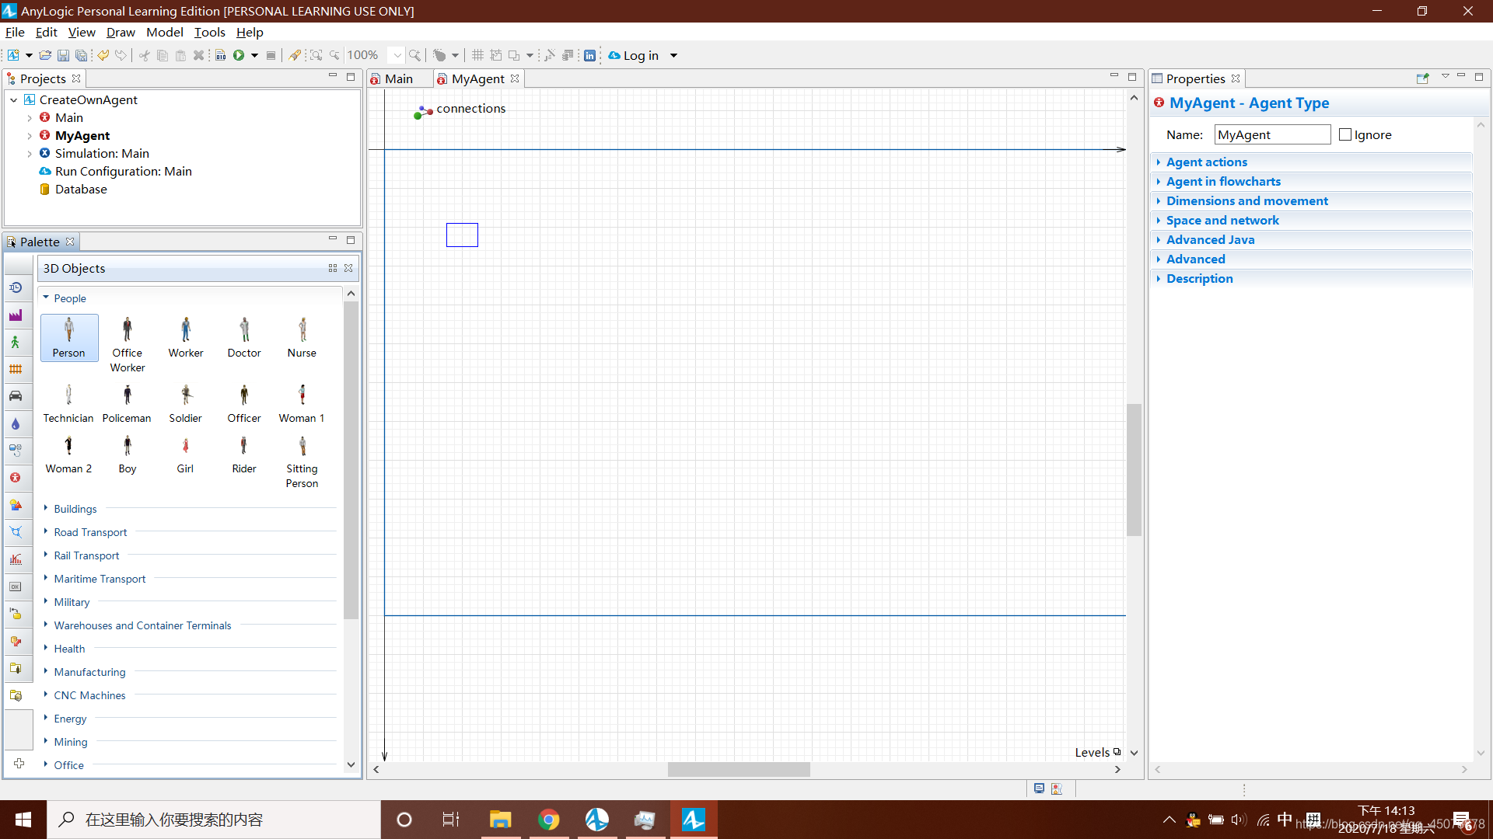Image resolution: width=1493 pixels, height=839 pixels.
Task: Click the Run model green play icon
Action: pyautogui.click(x=239, y=55)
